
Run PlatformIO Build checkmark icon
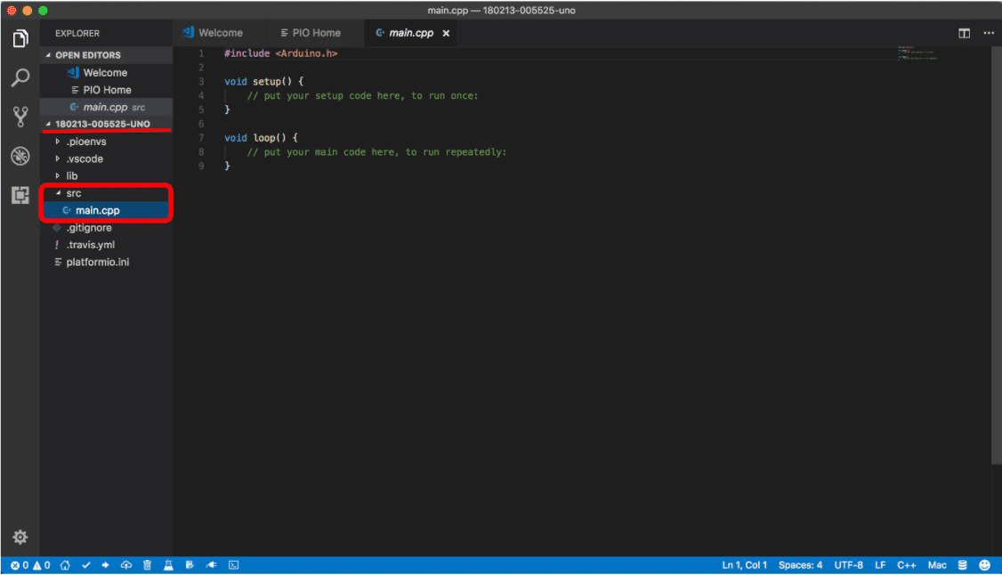(85, 565)
